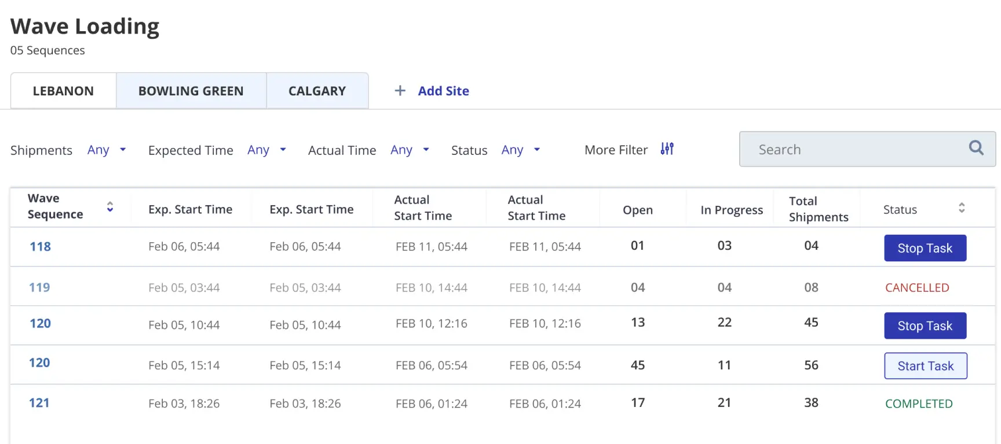Start Task for the 56-shipment wave 120
The width and height of the screenshot is (1001, 444).
click(x=926, y=366)
